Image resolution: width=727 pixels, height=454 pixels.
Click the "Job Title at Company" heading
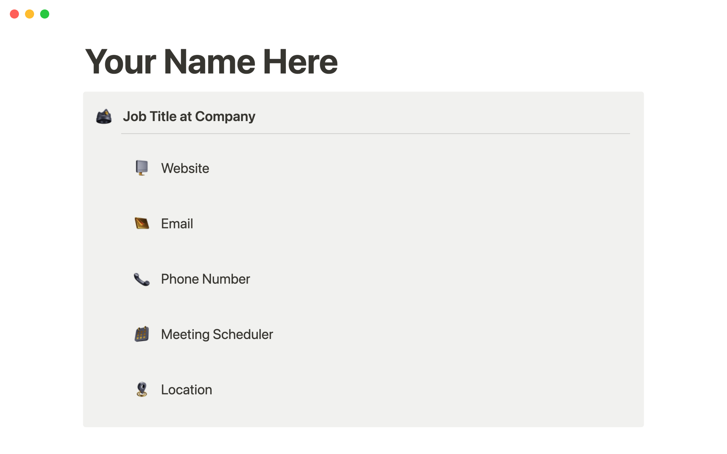189,117
